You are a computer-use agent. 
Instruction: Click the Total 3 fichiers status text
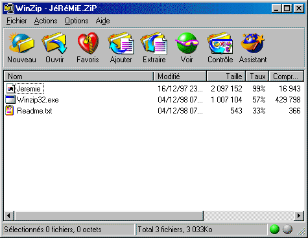tap(175, 230)
